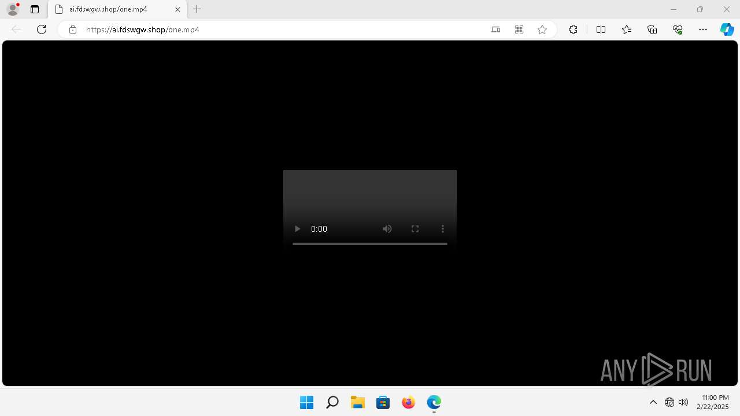This screenshot has width=740, height=416.
Task: Launch Firefox from taskbar
Action: [x=409, y=402]
